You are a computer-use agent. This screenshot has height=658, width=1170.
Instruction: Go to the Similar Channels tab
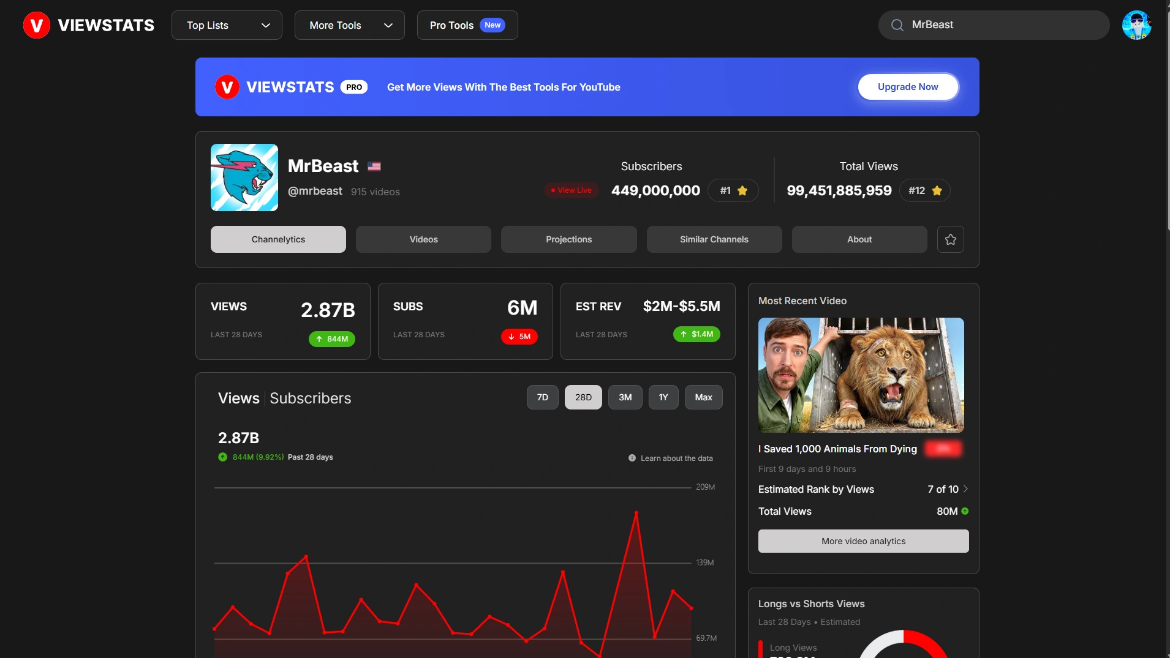[714, 239]
